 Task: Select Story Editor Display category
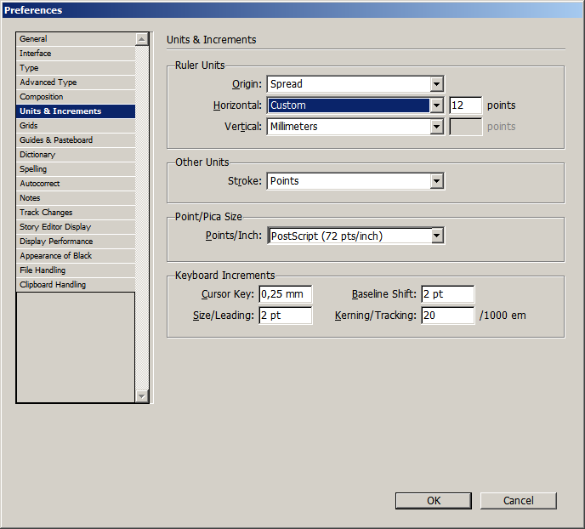click(76, 227)
